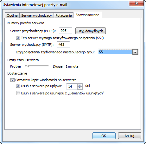Click the days field showing 14
Image resolution: width=146 pixels, height=144 pixels.
72,87
